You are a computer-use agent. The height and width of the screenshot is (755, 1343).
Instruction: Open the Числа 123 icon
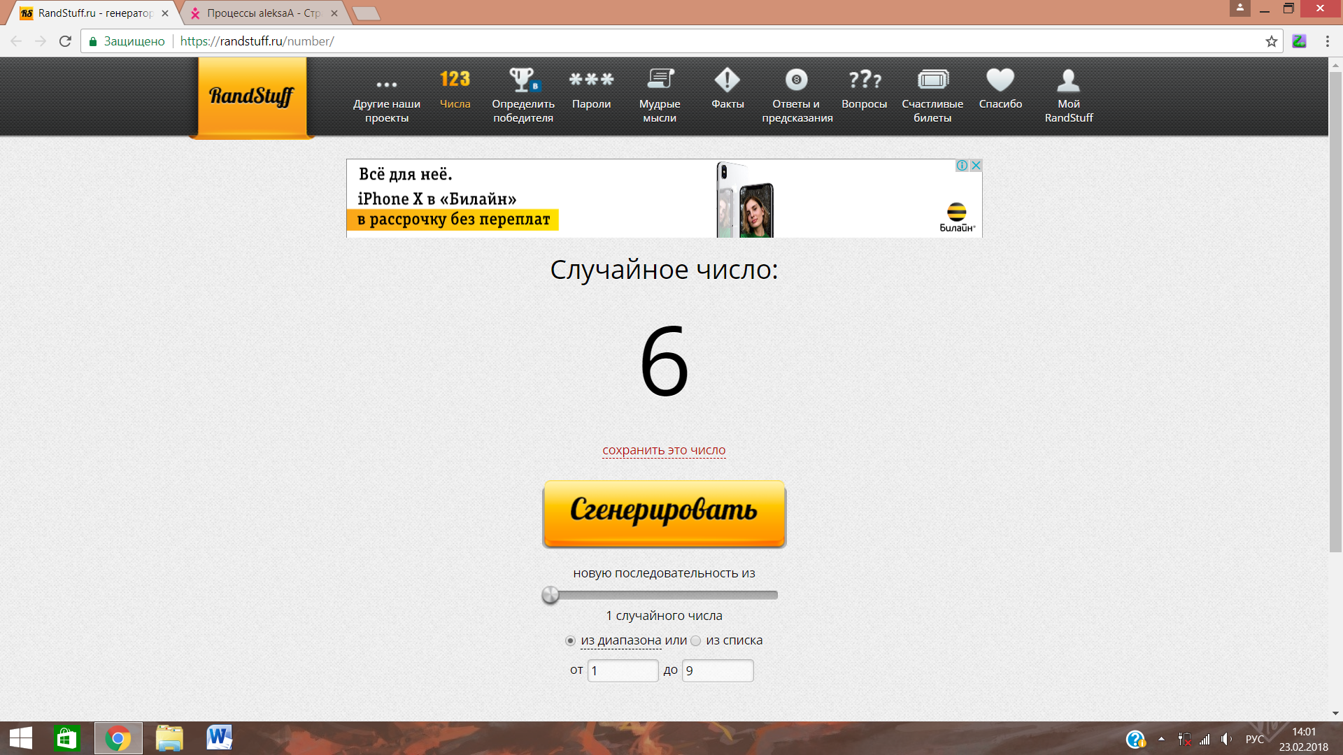(455, 80)
